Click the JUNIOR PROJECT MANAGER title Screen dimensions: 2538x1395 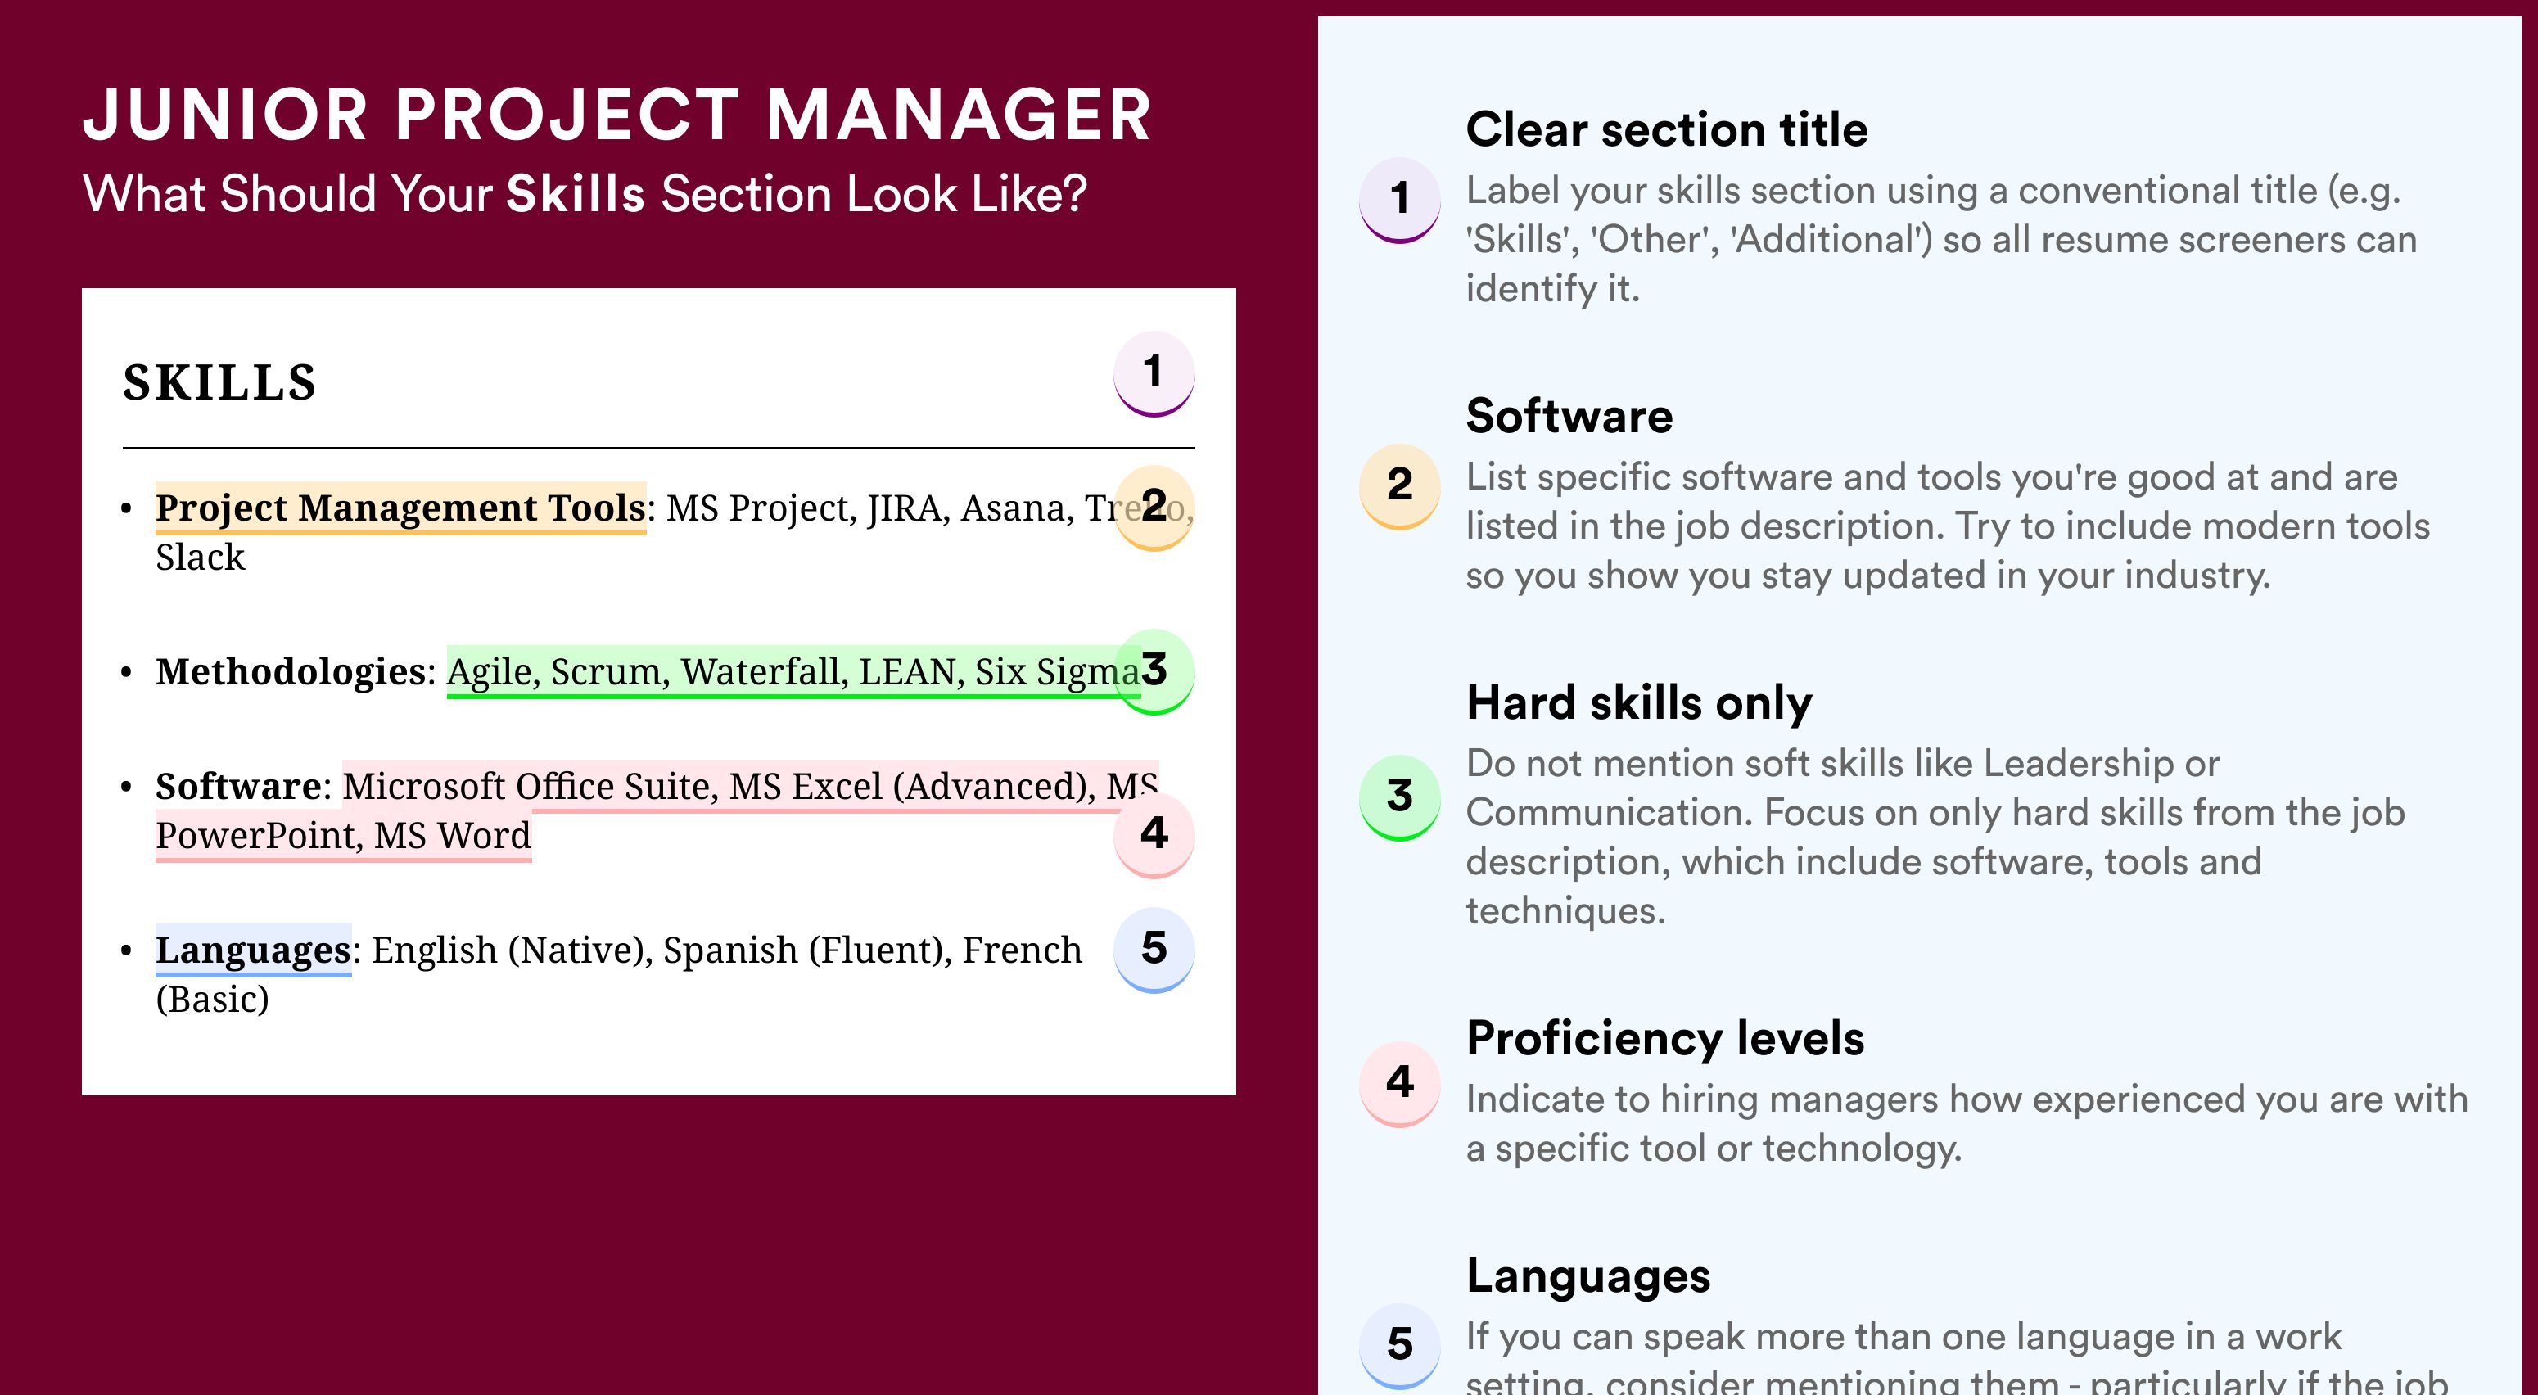click(618, 115)
